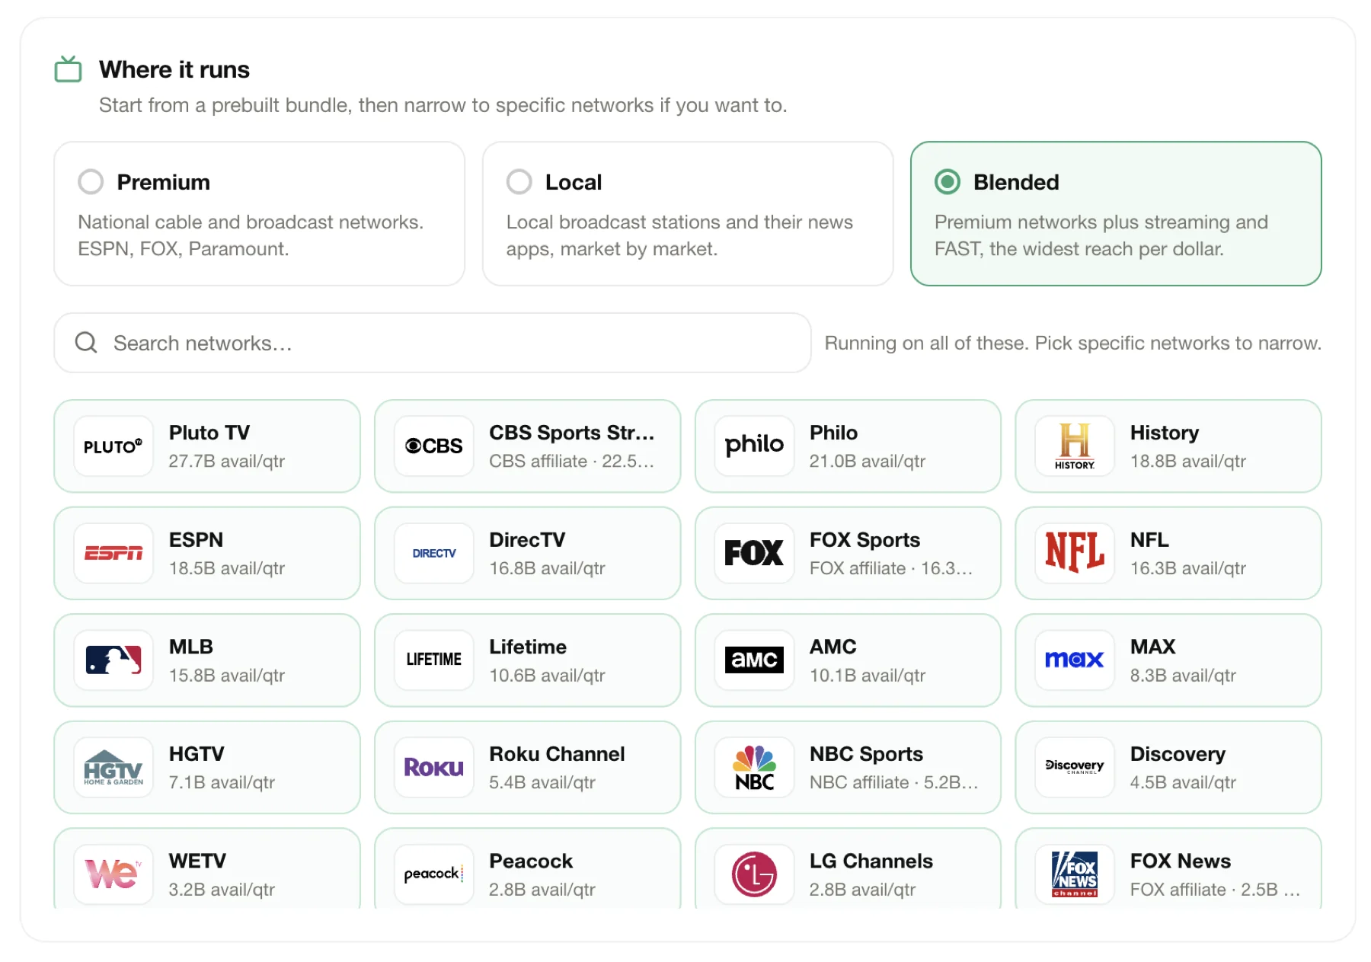The width and height of the screenshot is (1371, 962).
Task: Click the HGTV logo icon
Action: tap(113, 768)
